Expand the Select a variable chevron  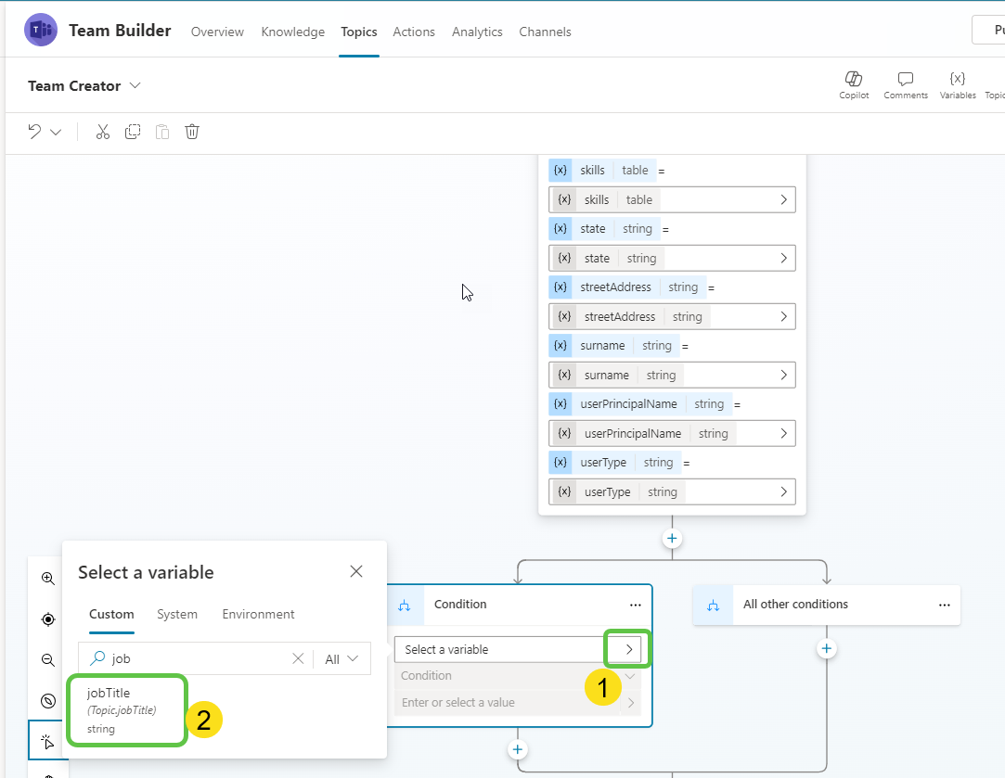coord(627,649)
